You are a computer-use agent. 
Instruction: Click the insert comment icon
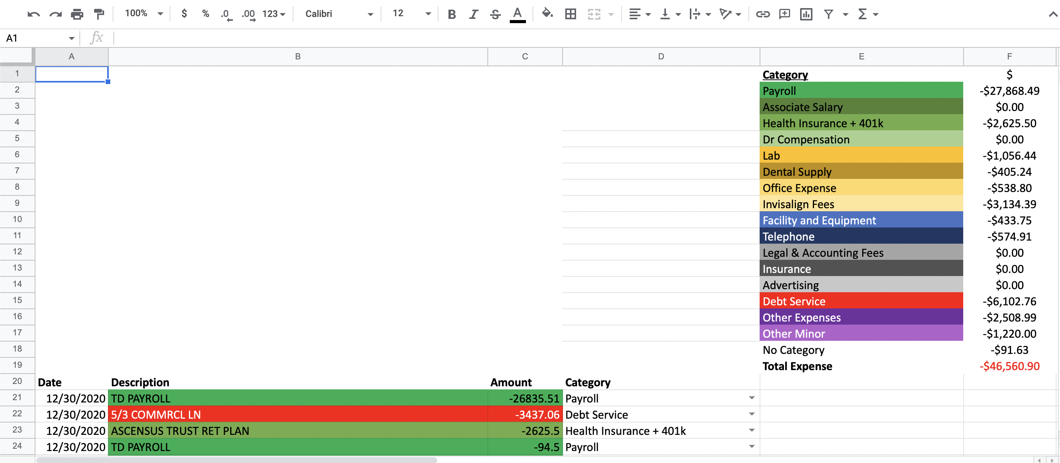coord(784,14)
